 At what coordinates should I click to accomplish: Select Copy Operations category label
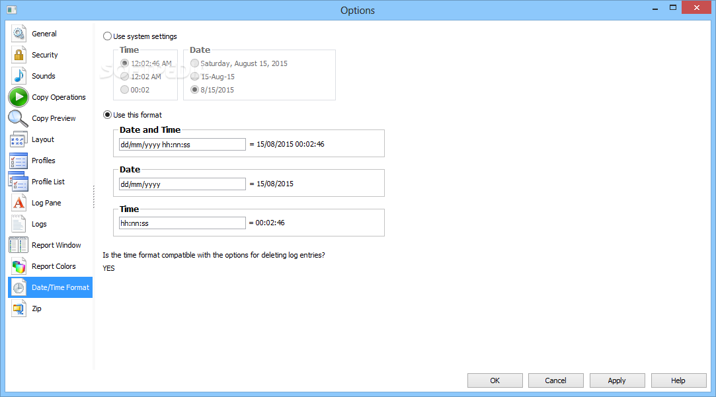point(58,97)
